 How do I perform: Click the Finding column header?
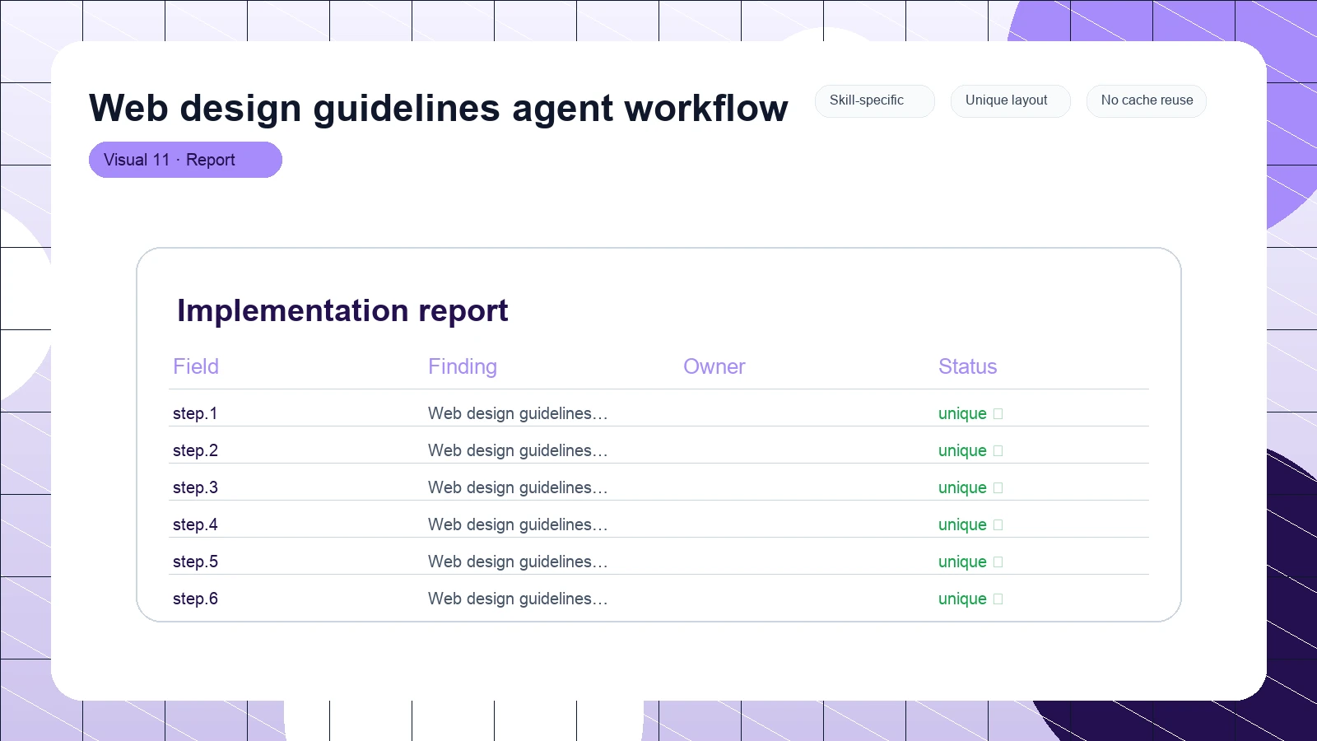point(463,366)
